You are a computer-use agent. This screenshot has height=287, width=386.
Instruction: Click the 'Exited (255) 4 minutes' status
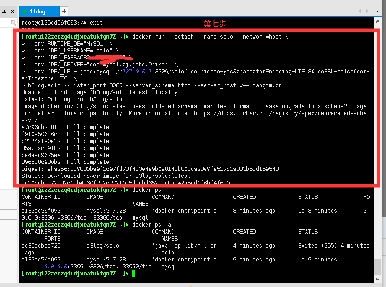(334, 246)
